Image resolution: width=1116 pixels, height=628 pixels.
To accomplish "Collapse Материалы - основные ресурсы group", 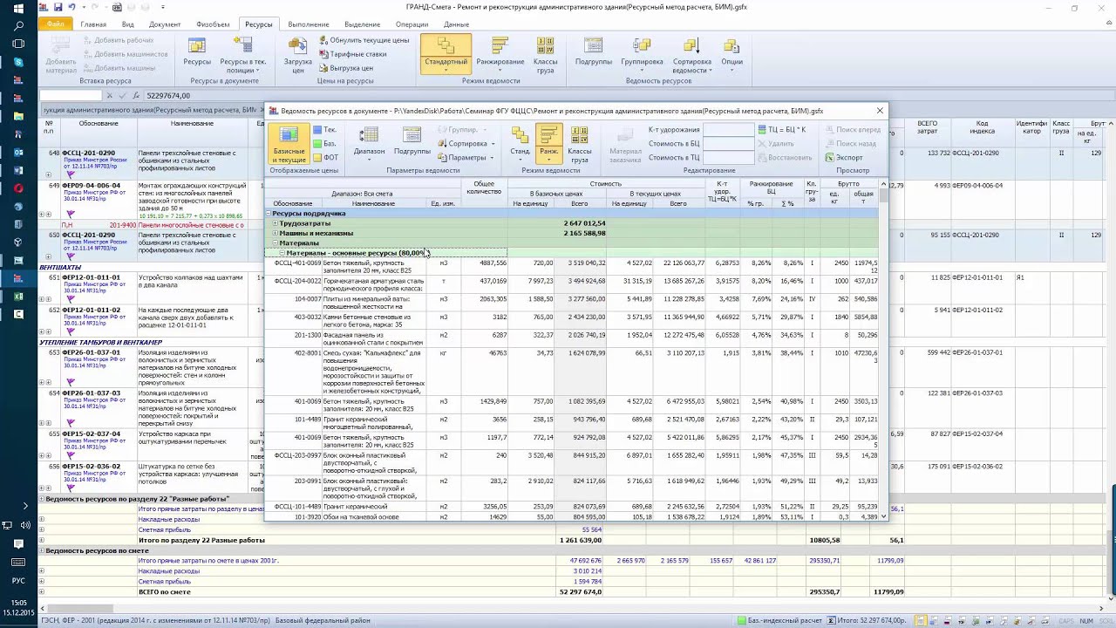I will (x=282, y=253).
